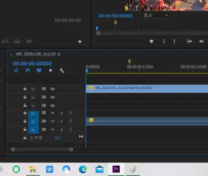Viewport: 208px width, 176px height.
Task: Open Premiere Pro from the taskbar
Action: coord(116,169)
